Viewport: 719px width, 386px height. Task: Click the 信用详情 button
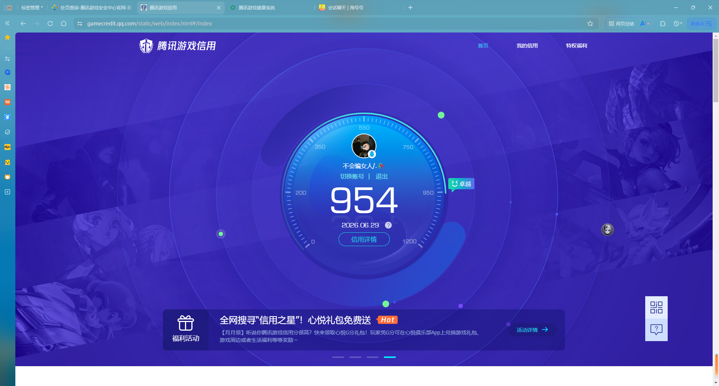(x=364, y=239)
